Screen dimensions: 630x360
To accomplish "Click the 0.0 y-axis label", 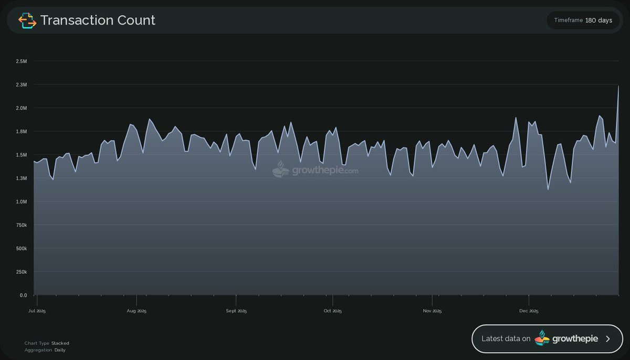I will pyautogui.click(x=23, y=295).
